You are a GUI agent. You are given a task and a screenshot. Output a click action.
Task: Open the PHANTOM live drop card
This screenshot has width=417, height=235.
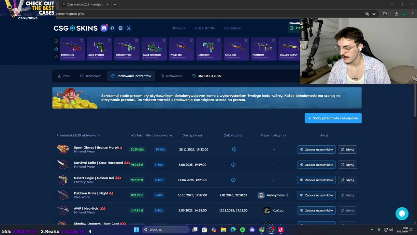pyautogui.click(x=264, y=49)
